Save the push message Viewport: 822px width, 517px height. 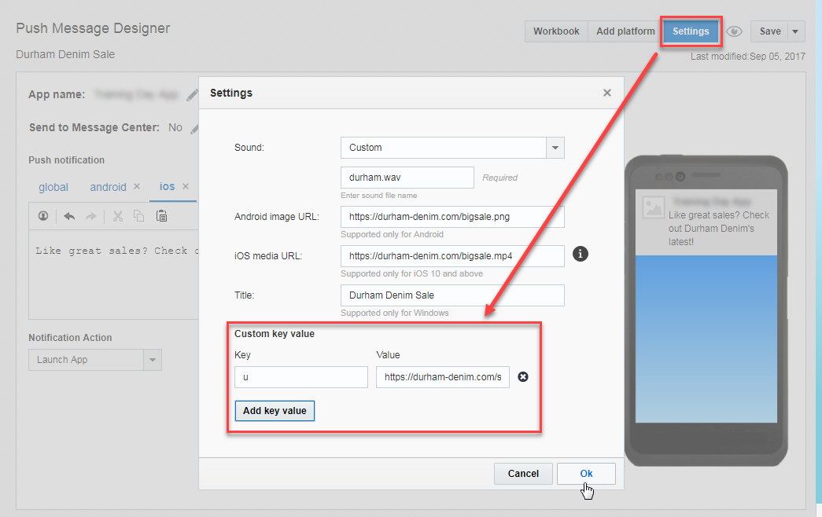pyautogui.click(x=770, y=31)
